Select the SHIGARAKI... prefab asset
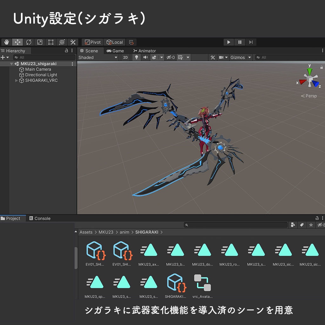 (176, 286)
